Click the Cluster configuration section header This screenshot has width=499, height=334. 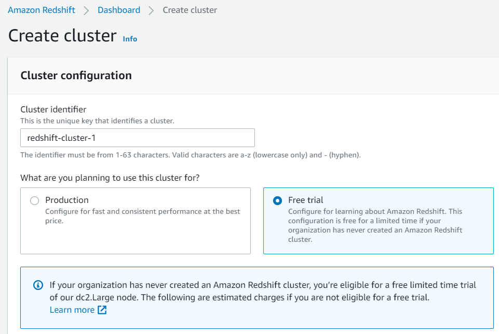(76, 76)
